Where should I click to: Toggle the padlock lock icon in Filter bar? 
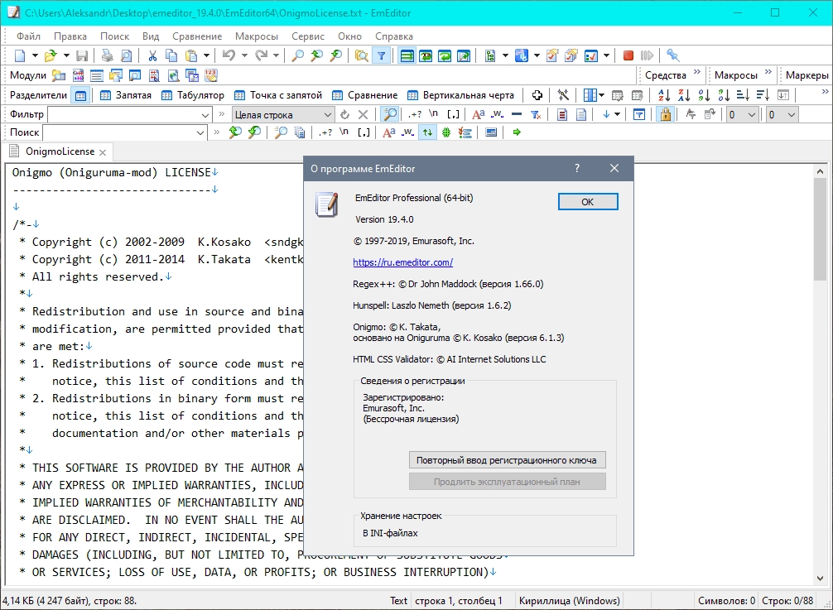click(665, 115)
